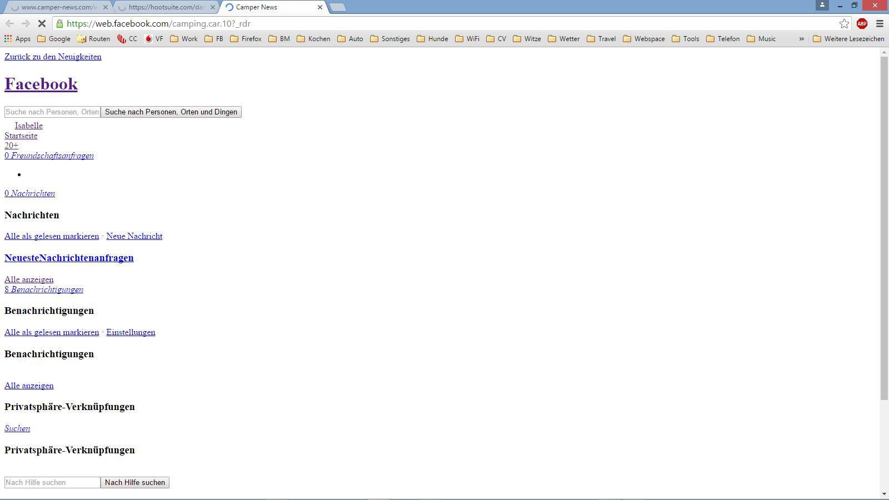Click the secure padlock icon in address bar
Screen dimensions: 889x500
pyautogui.click(x=59, y=23)
